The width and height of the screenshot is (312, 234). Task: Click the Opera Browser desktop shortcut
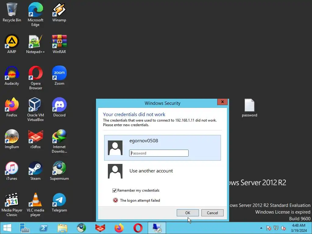tap(35, 78)
